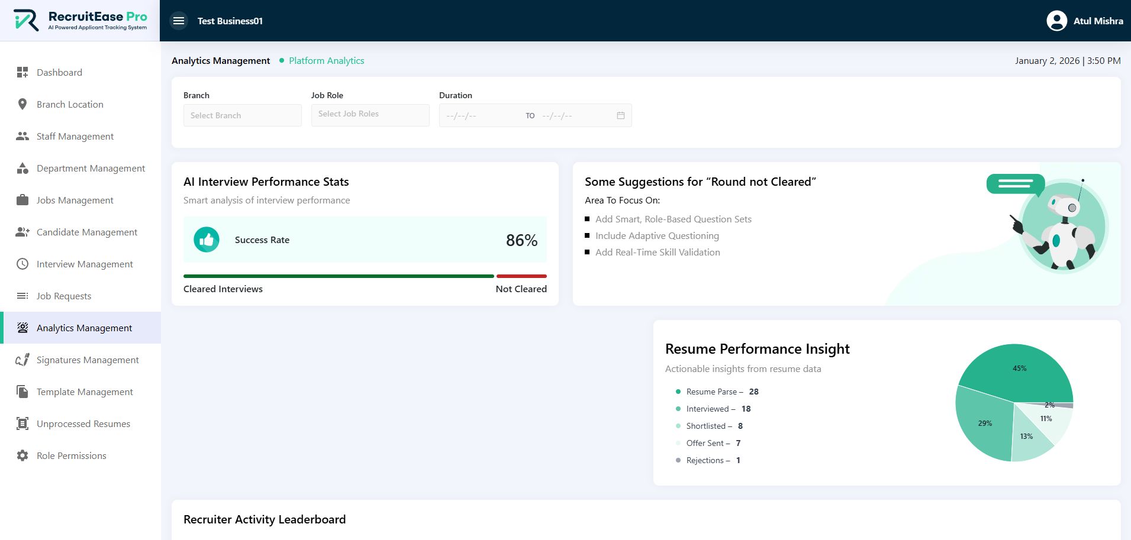1131x540 pixels.
Task: Click the Signatures Management pen icon
Action: [x=22, y=360]
